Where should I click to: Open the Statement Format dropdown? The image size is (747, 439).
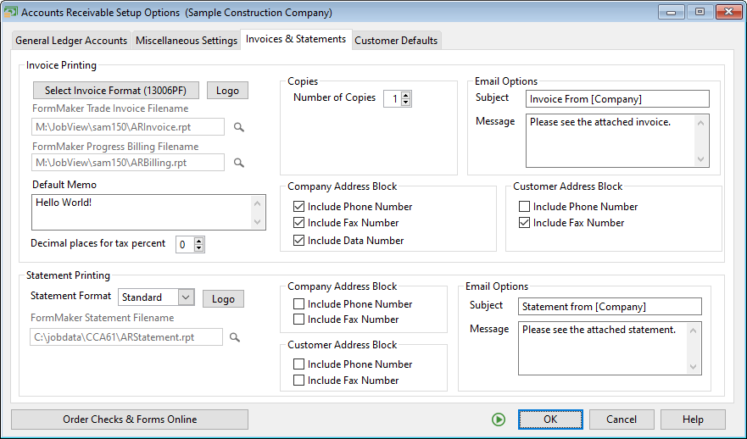click(x=187, y=297)
